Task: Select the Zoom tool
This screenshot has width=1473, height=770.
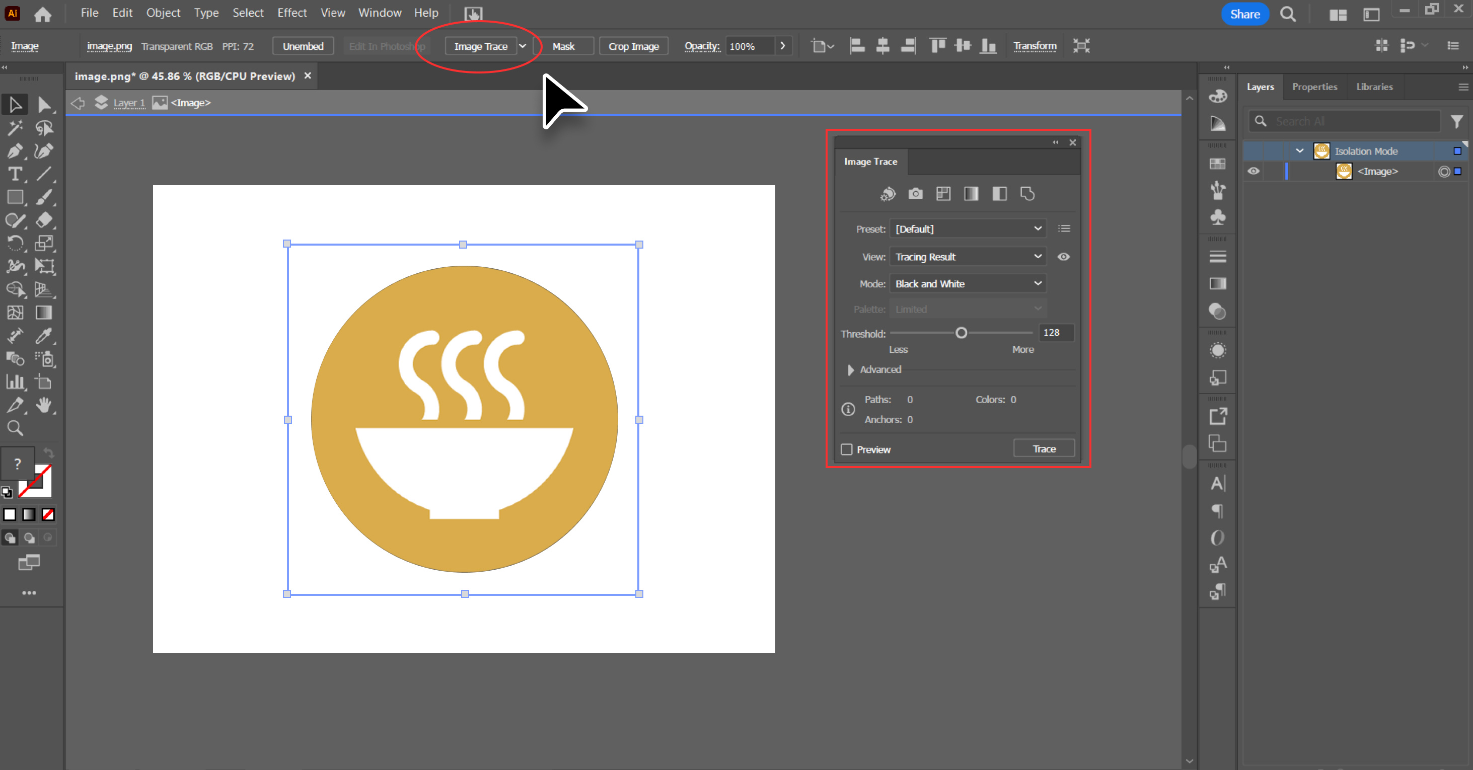Action: pos(15,428)
